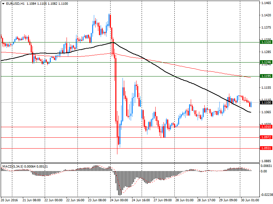This screenshot has height=204, width=273.
Task: Click the MACD scale value 0.00
Action: point(264,171)
